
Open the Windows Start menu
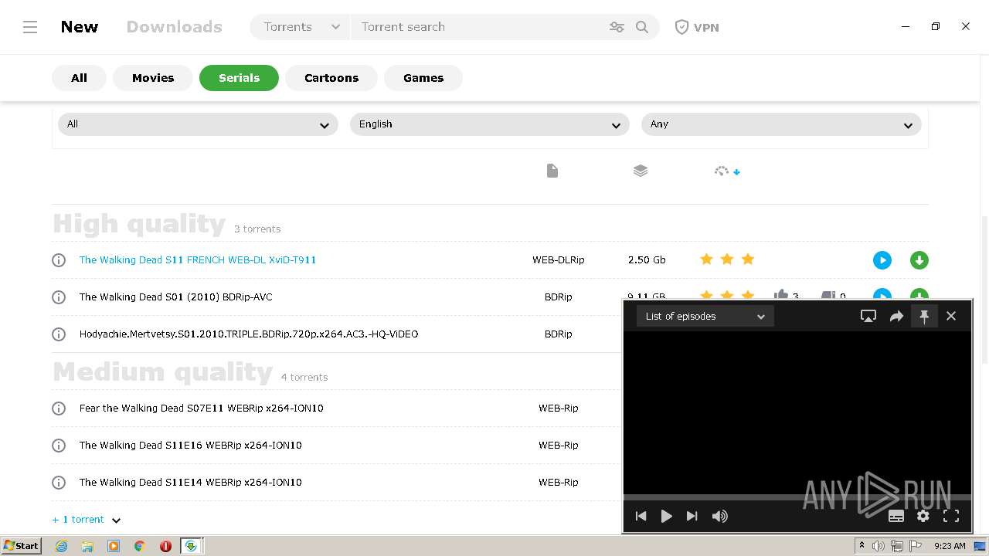(21, 546)
